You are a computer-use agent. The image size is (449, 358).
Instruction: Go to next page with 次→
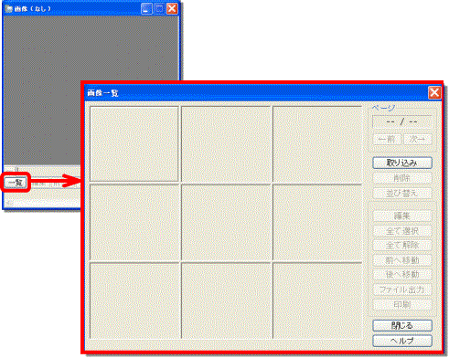(x=418, y=140)
